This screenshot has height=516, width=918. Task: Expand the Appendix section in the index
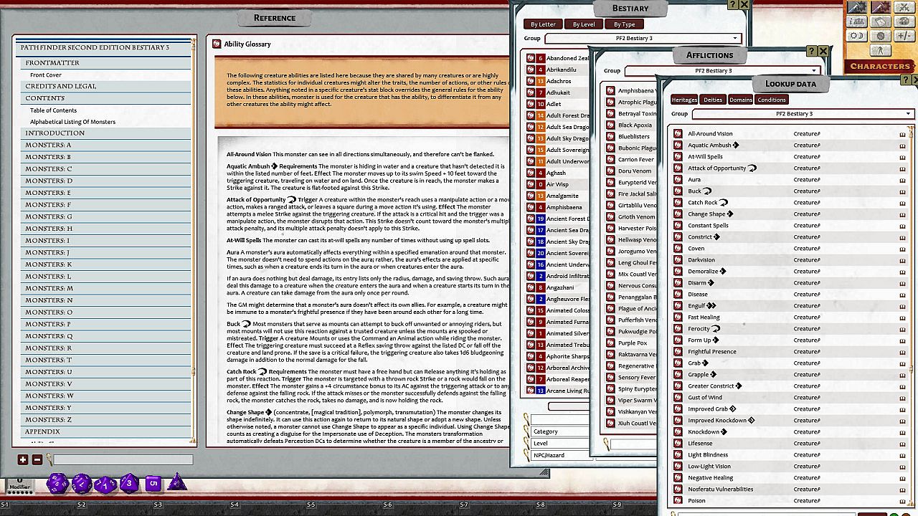pyautogui.click(x=106, y=432)
